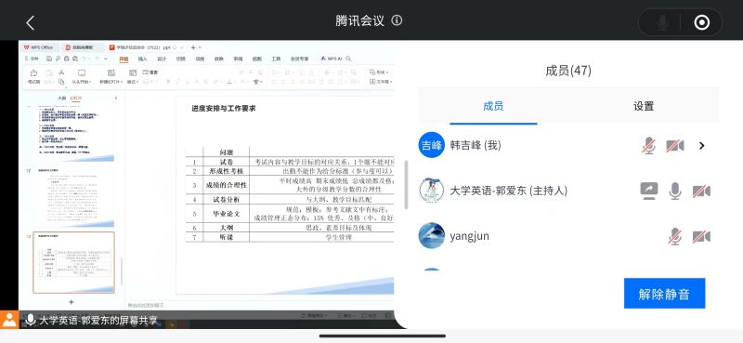This screenshot has width=743, height=343.
Task: Open the 从头开始 dropdown arrow
Action: tap(90, 82)
